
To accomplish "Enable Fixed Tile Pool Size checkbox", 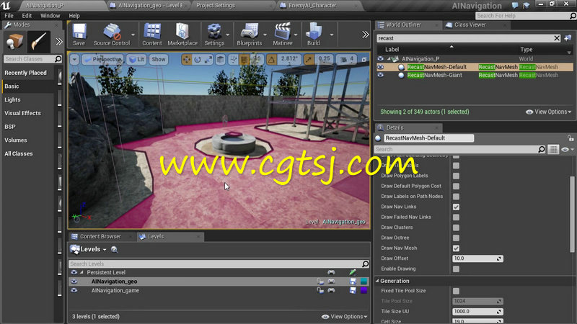I will click(456, 291).
